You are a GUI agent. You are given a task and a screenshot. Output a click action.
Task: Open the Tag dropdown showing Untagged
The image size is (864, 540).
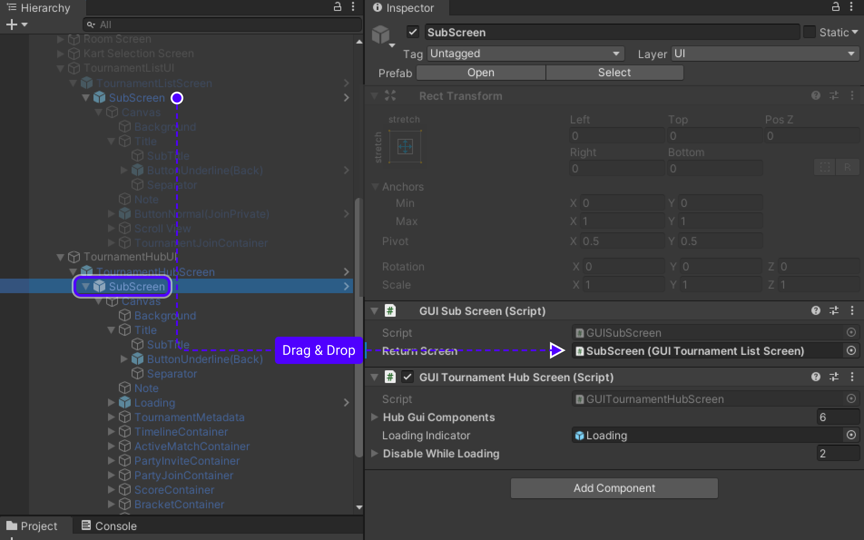(525, 54)
